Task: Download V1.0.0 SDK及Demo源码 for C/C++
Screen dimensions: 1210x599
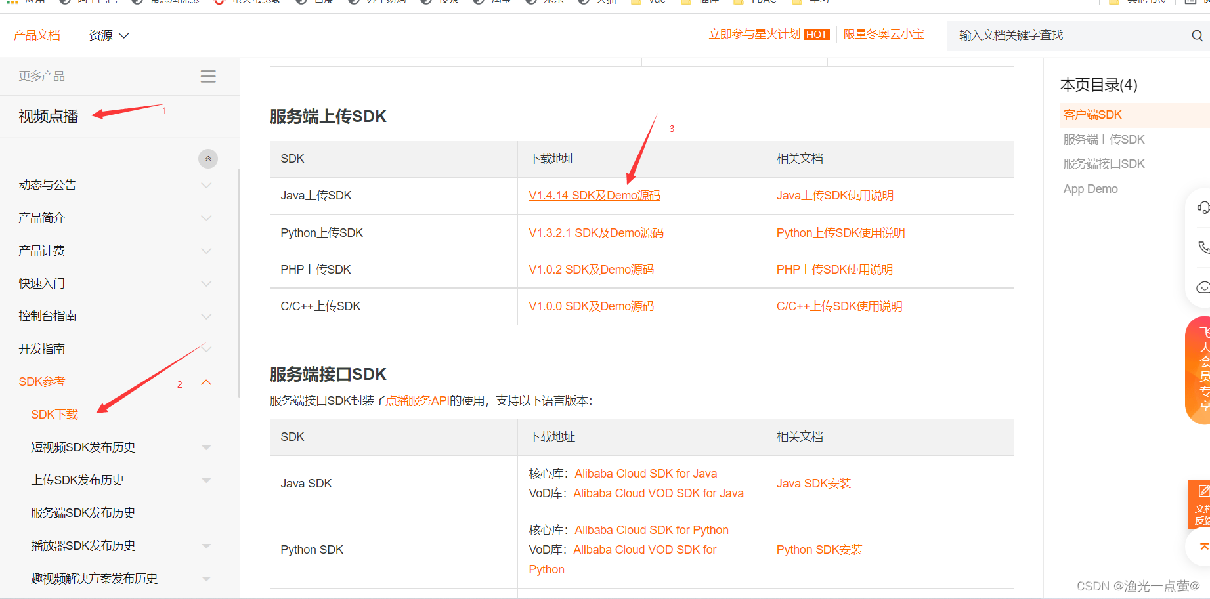Action: pos(592,306)
